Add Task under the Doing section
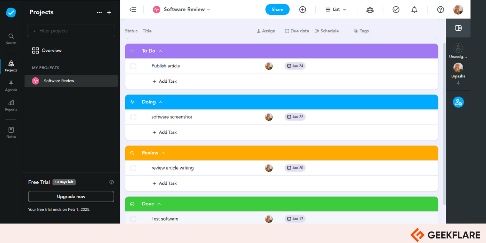The width and height of the screenshot is (486, 243). tap(165, 132)
